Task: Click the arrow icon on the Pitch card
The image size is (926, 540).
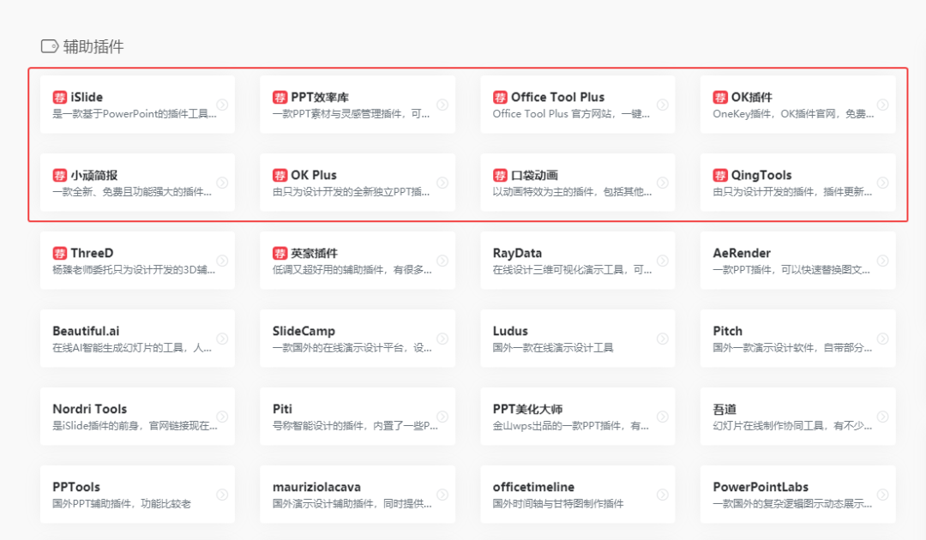Action: click(x=883, y=339)
